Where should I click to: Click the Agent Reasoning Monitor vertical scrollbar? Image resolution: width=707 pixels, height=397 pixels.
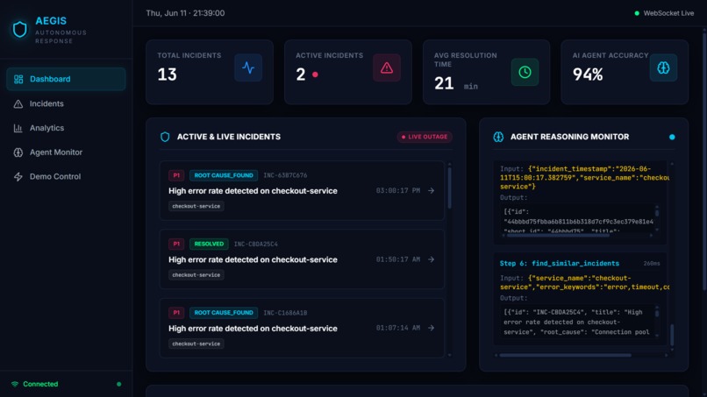pos(672,335)
